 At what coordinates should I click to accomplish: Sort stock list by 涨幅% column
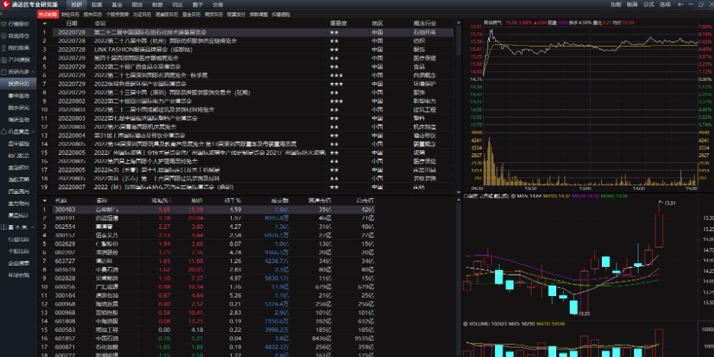click(161, 201)
